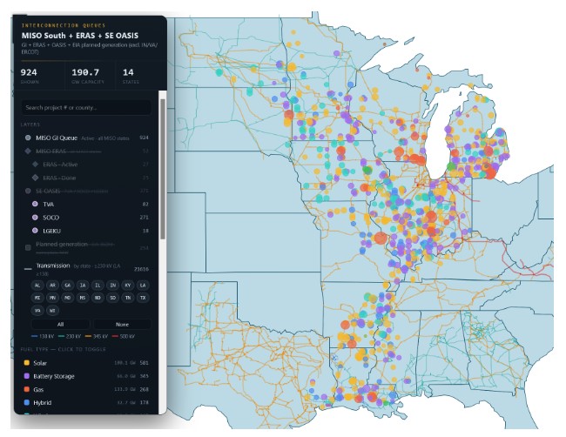Click the 14 states stat

[131, 76]
